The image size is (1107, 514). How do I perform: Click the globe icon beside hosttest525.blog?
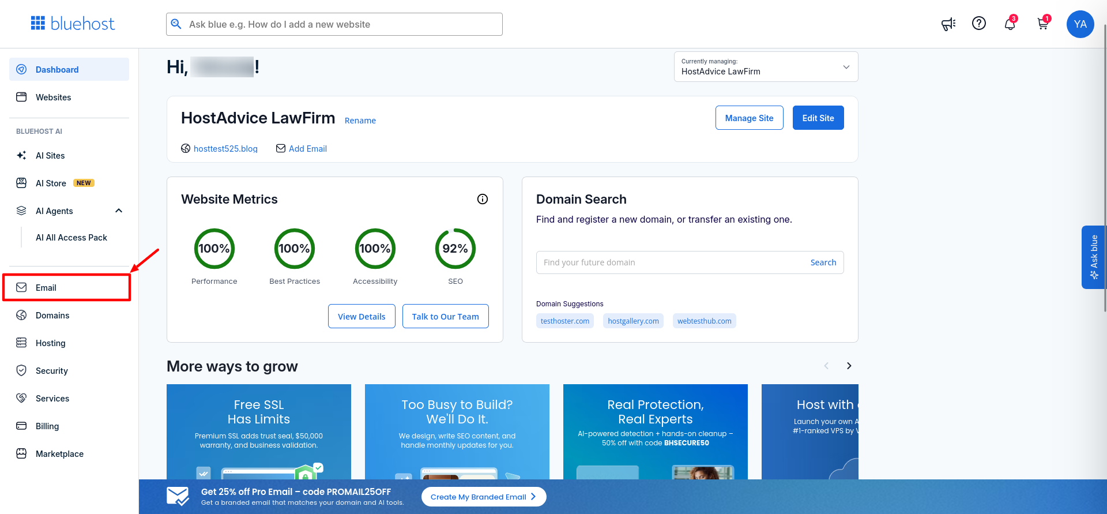tap(186, 148)
